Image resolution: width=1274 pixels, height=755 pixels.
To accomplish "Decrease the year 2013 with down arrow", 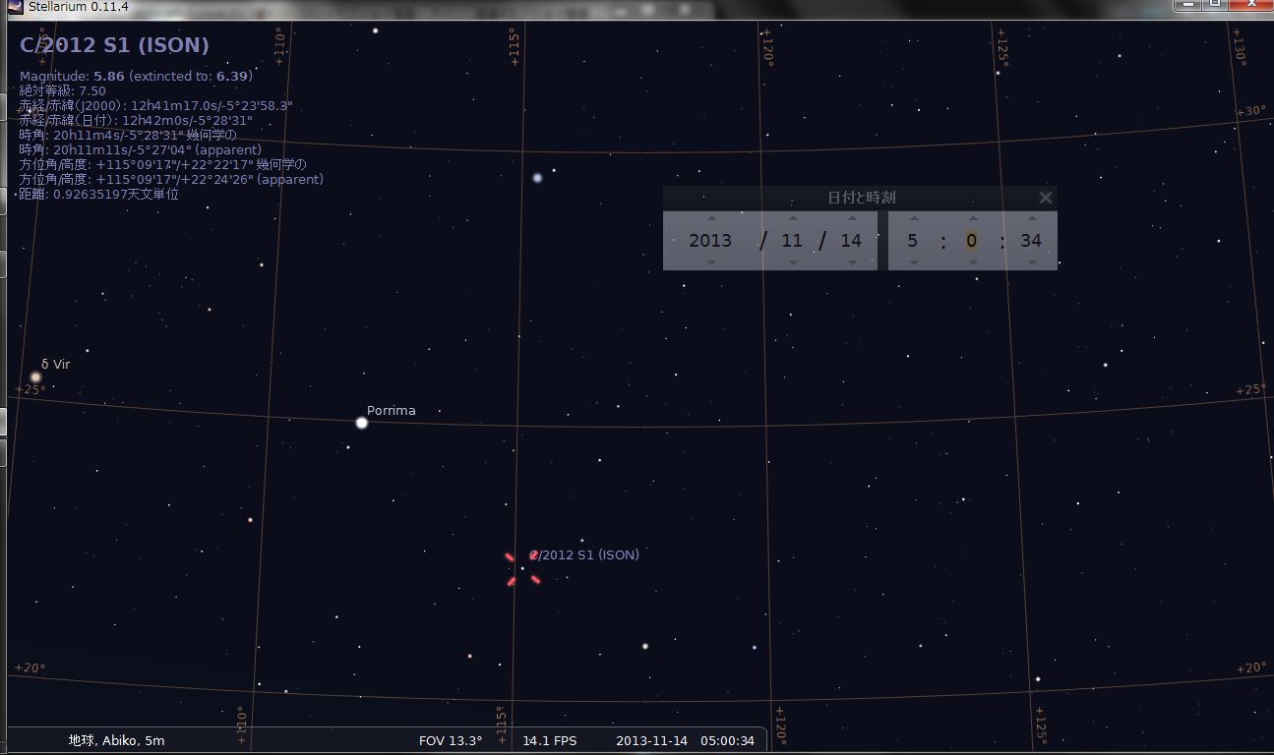I will coord(711,262).
